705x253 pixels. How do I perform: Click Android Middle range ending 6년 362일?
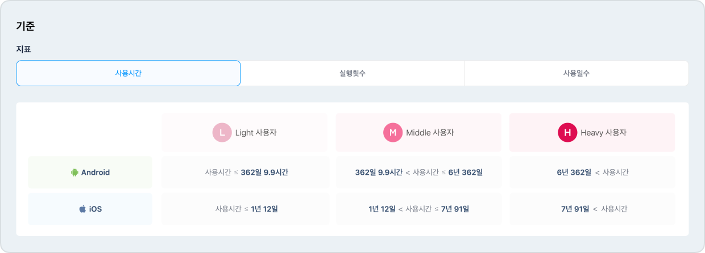pyautogui.click(x=418, y=172)
